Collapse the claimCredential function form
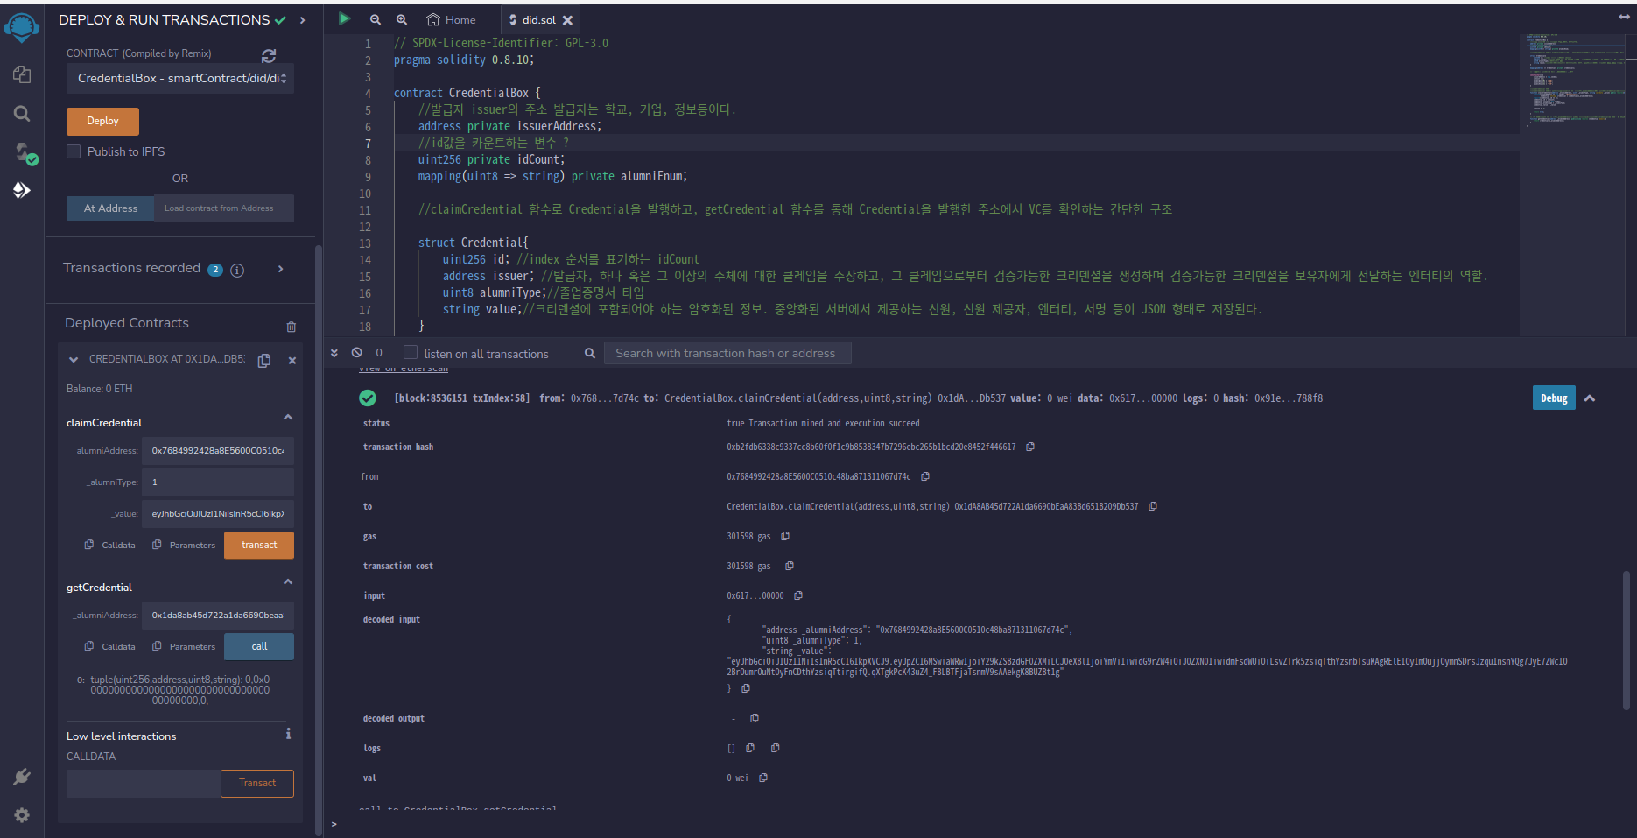 pyautogui.click(x=288, y=418)
